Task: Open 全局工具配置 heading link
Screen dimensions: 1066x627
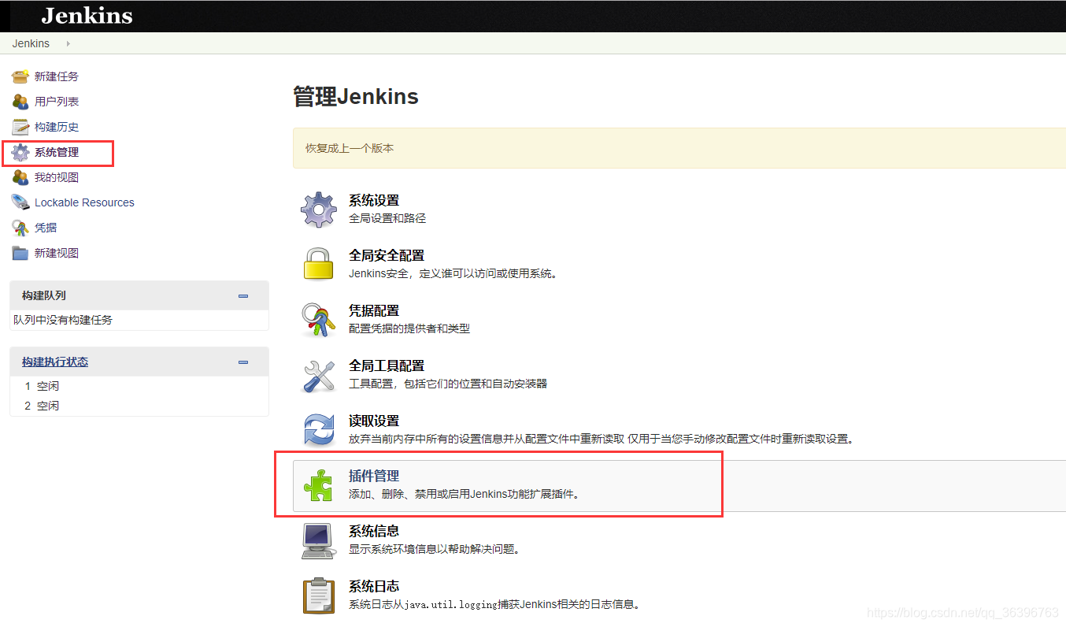Action: pyautogui.click(x=387, y=366)
